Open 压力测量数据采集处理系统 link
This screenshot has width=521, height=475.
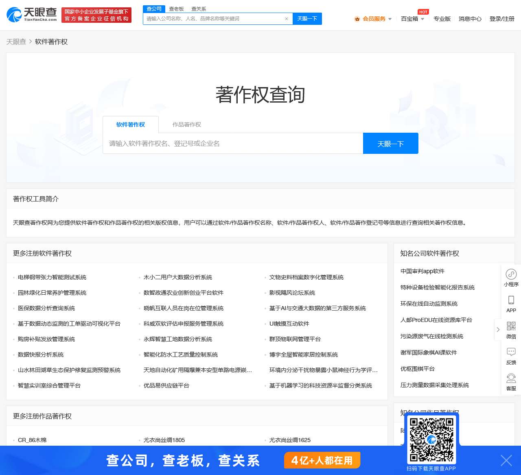(435, 385)
